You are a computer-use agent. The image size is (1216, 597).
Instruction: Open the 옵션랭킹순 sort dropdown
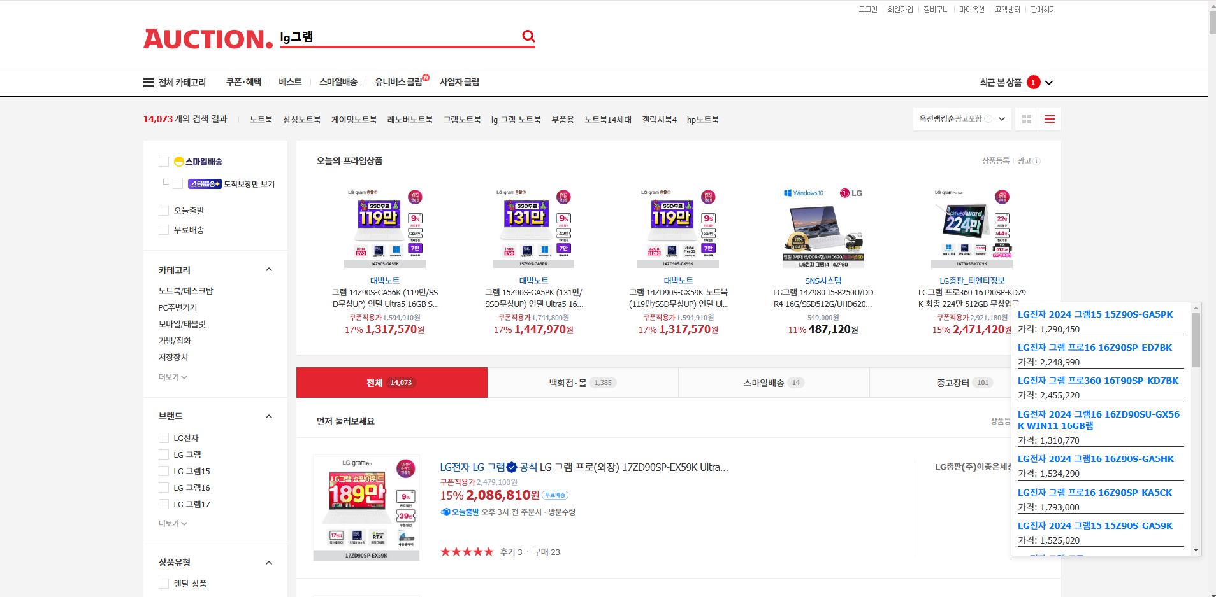[x=962, y=119]
